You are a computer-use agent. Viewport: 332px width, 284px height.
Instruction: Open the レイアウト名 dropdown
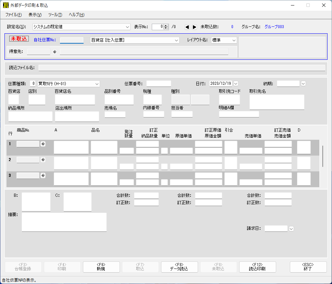tap(234, 40)
